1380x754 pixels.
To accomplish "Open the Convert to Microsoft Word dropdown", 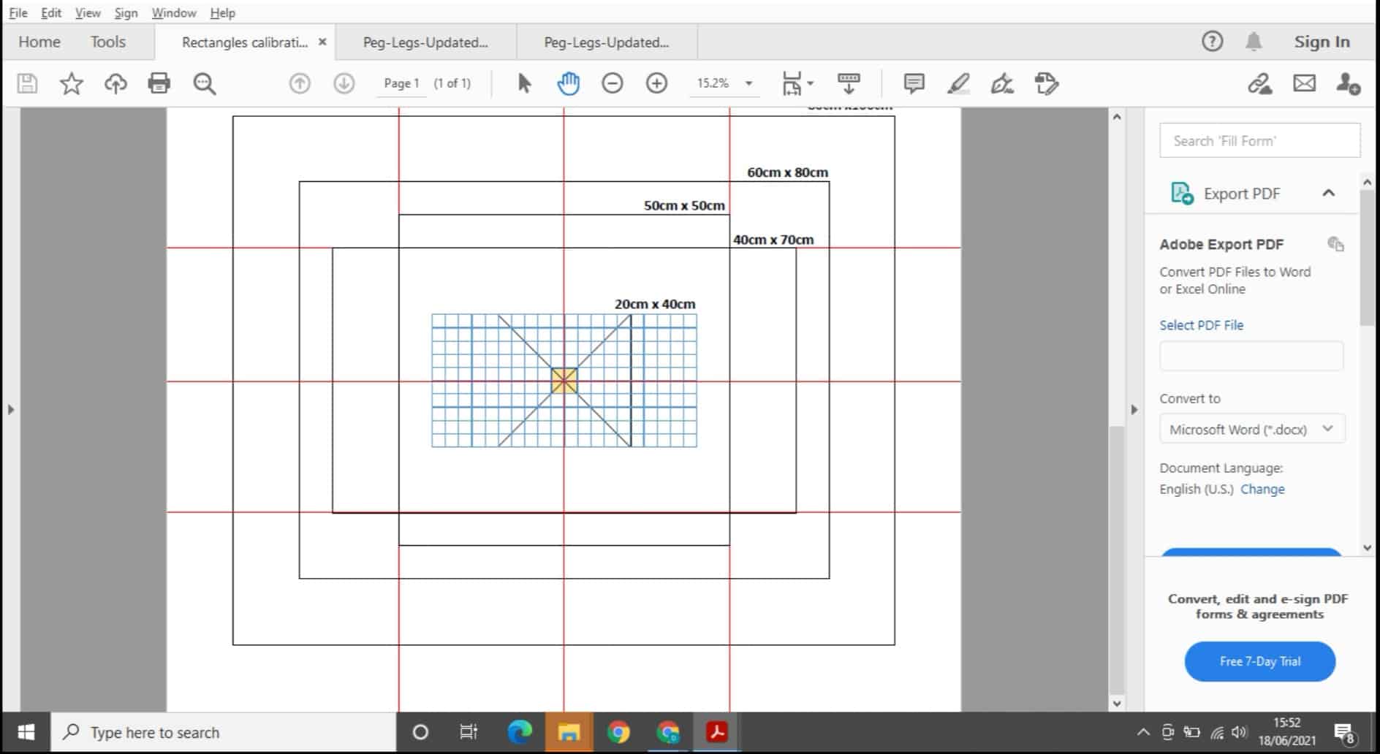I will pyautogui.click(x=1251, y=429).
